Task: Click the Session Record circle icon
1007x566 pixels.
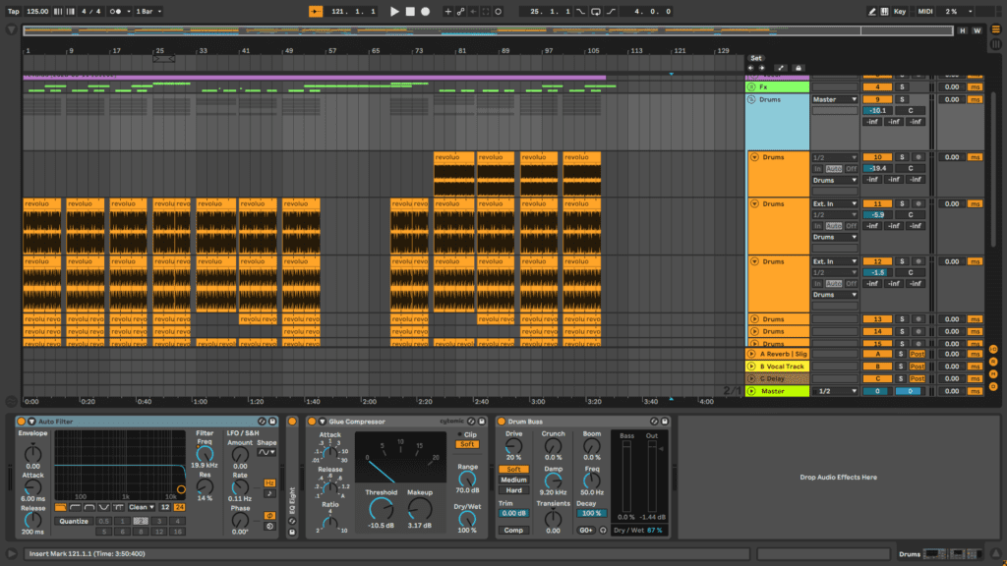Action: pos(499,12)
